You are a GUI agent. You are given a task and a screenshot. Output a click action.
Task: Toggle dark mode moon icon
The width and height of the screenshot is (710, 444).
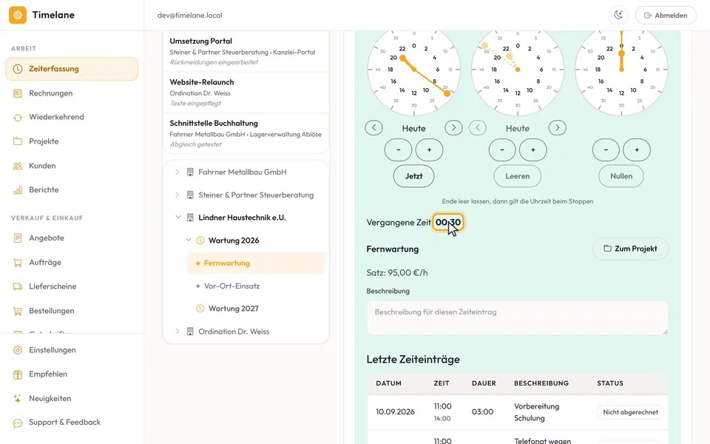click(618, 15)
